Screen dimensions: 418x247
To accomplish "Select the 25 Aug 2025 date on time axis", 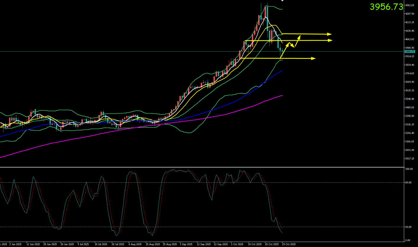I will [169, 244].
